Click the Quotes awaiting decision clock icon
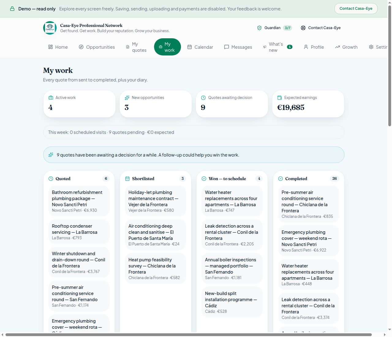 click(203, 98)
